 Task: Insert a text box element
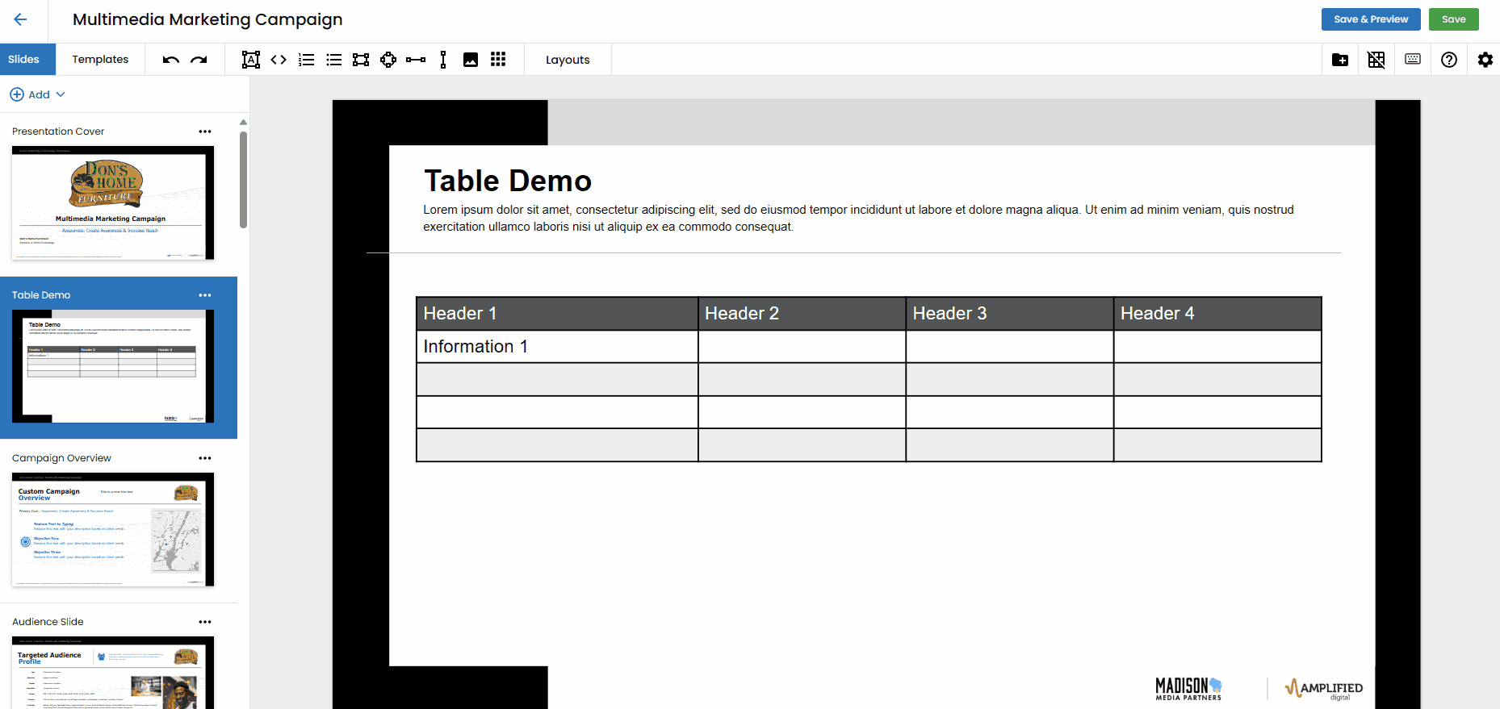coord(251,60)
